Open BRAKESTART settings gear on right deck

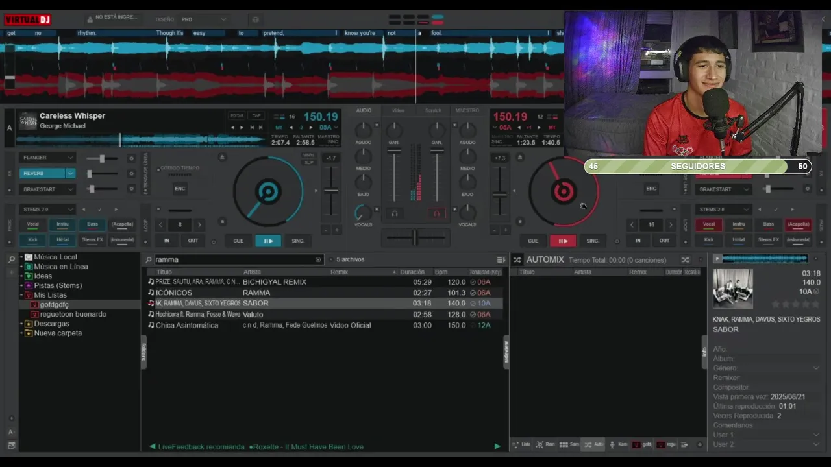(808, 189)
